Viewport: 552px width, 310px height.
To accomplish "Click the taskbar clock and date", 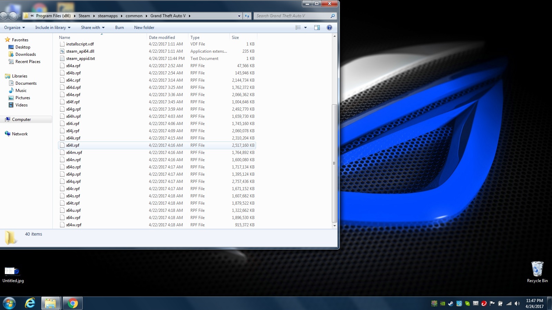I will click(x=534, y=303).
